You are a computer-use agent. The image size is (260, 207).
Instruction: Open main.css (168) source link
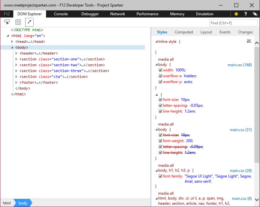tap(240, 65)
